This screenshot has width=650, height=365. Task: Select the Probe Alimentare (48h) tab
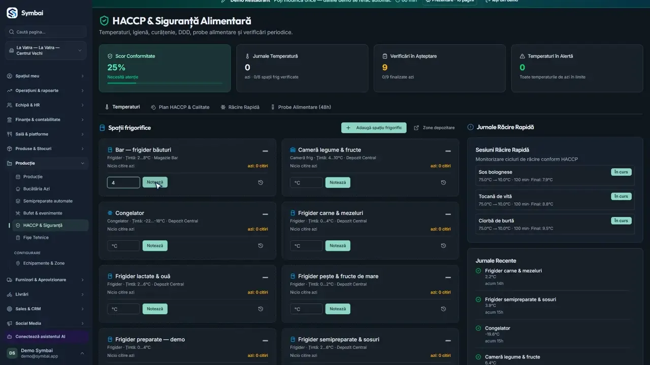click(x=301, y=107)
